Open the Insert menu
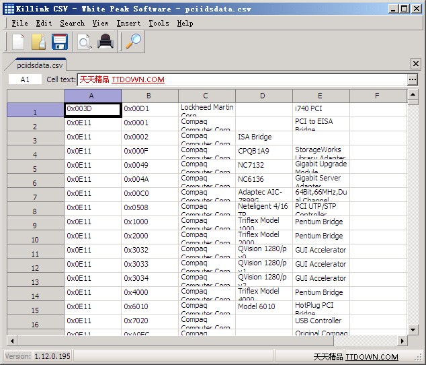 (x=128, y=24)
